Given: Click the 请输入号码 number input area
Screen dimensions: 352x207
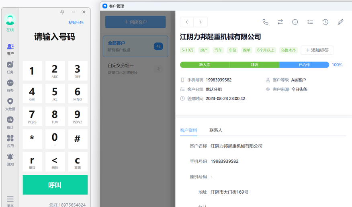Looking at the screenshot, I should tap(55, 37).
